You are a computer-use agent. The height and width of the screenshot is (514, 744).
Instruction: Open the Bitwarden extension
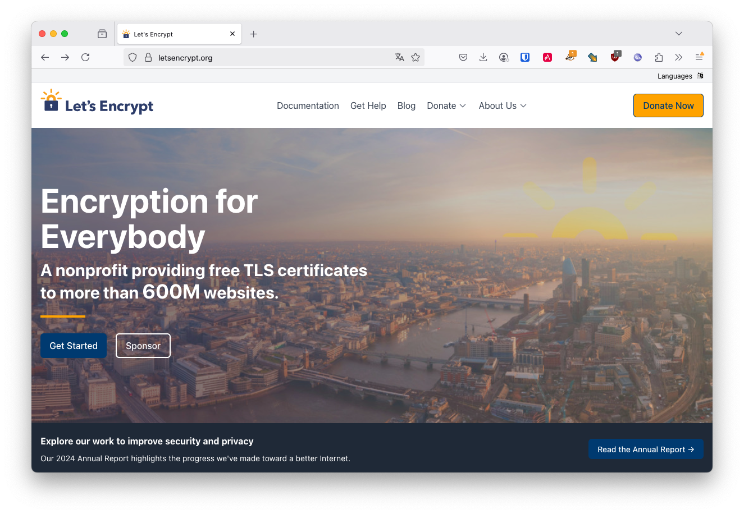pos(525,57)
